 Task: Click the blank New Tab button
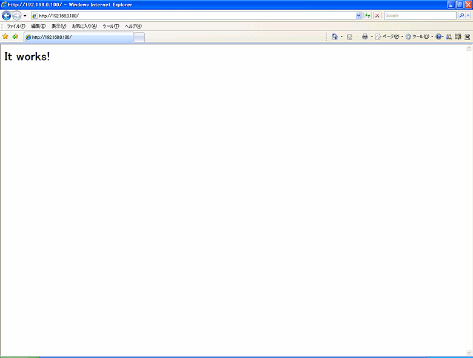(139, 38)
